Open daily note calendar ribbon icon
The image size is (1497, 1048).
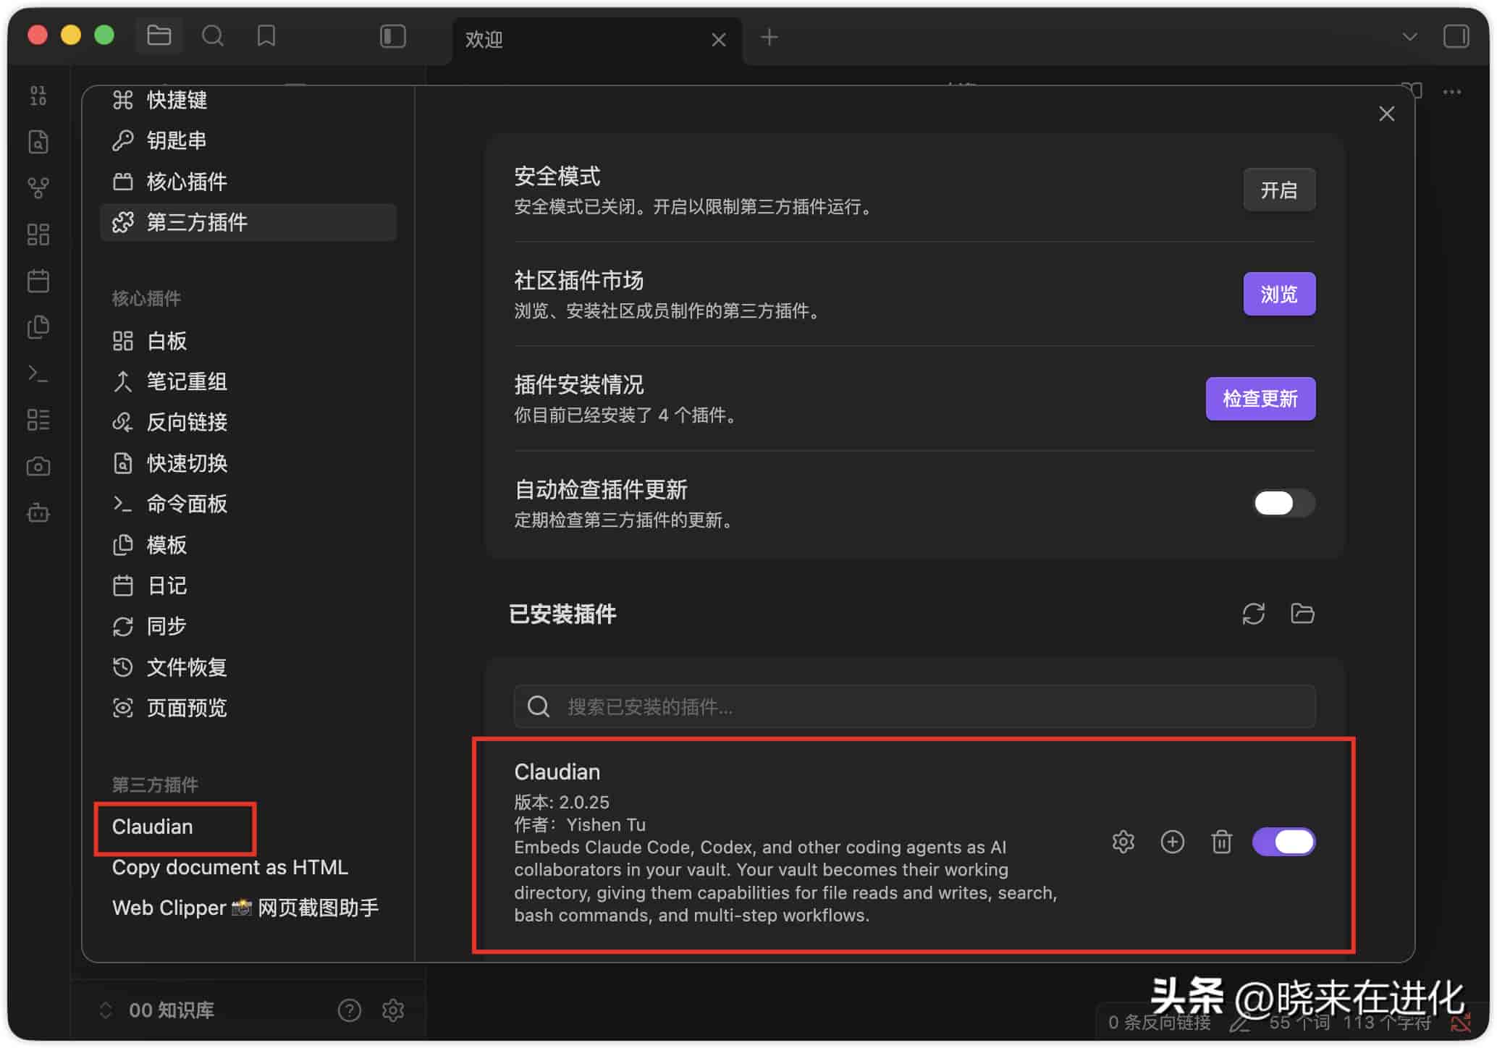(38, 281)
